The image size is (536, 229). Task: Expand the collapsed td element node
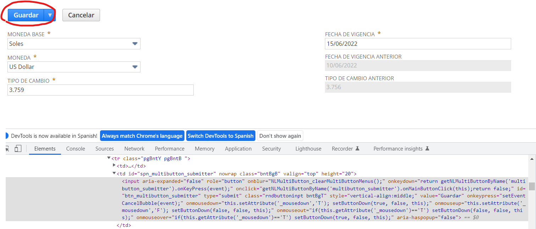tap(114, 165)
